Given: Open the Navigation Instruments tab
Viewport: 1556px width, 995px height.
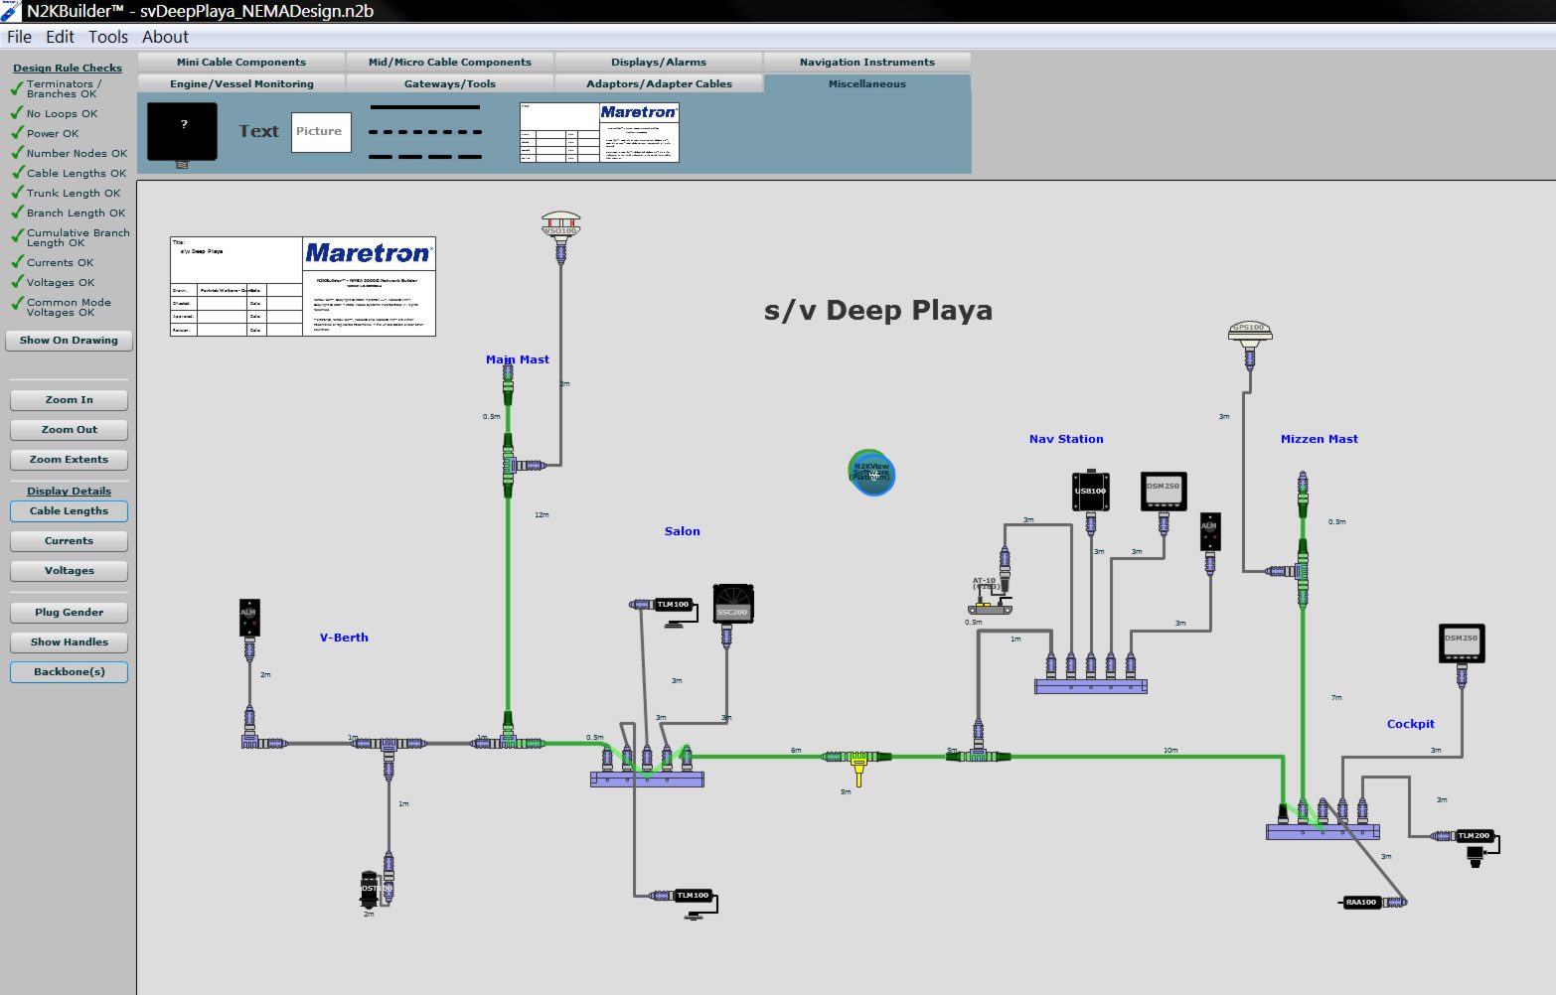Looking at the screenshot, I should pyautogui.click(x=867, y=62).
